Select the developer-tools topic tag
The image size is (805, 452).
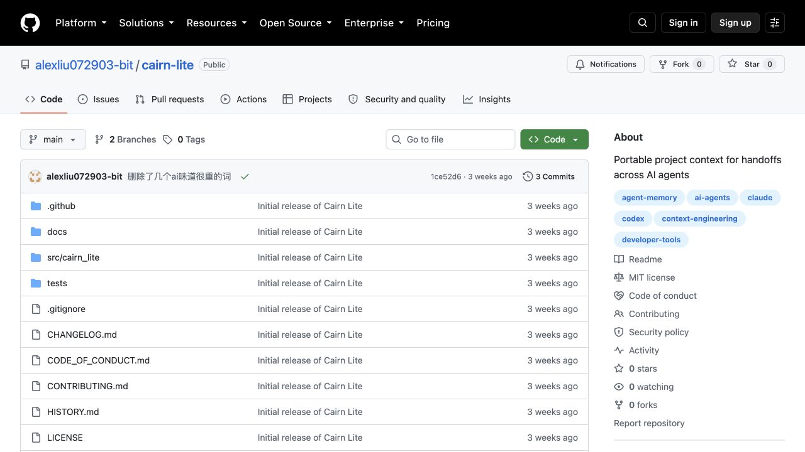pos(651,240)
